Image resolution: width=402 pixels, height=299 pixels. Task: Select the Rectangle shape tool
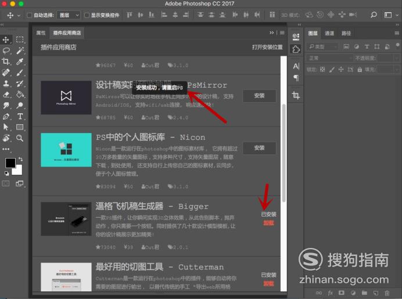click(20, 127)
